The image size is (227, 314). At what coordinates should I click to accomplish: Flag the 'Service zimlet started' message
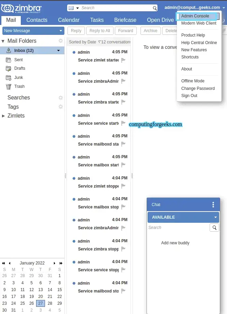coord(123,60)
